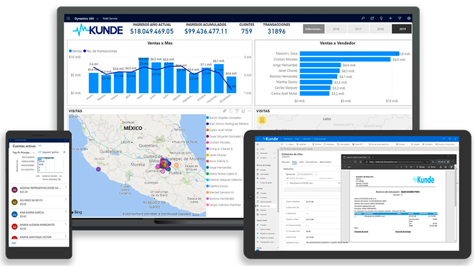This screenshot has width=474, height=268.
Task: Expand Cuentas activas view dropdown on phone
Action: tap(40, 146)
